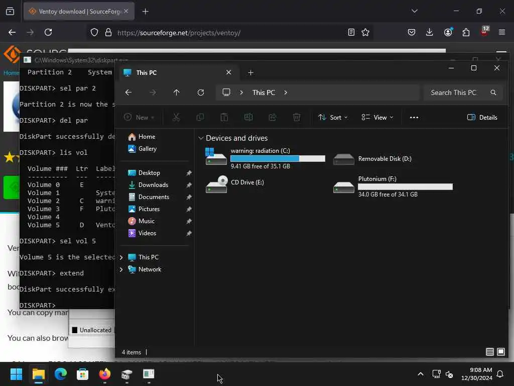Click the Paste icon in Explorer toolbar
The height and width of the screenshot is (386, 514).
click(224, 117)
